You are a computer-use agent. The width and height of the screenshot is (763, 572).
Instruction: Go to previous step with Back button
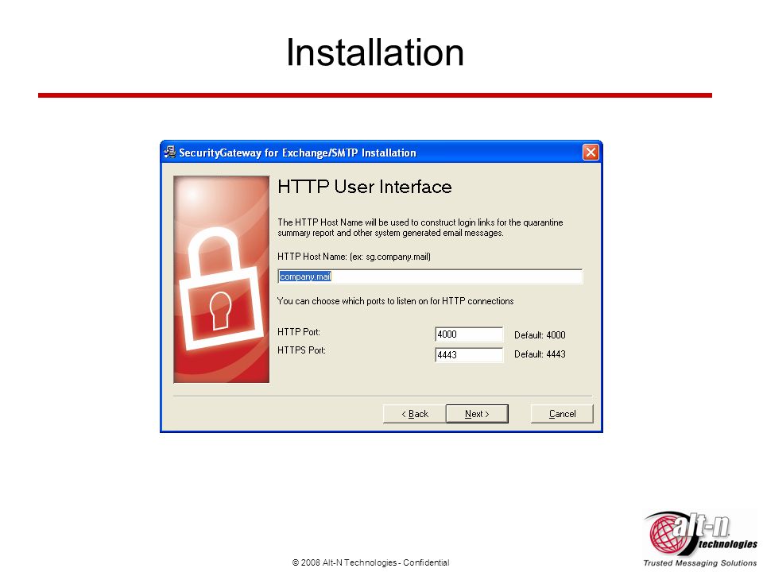tap(415, 414)
